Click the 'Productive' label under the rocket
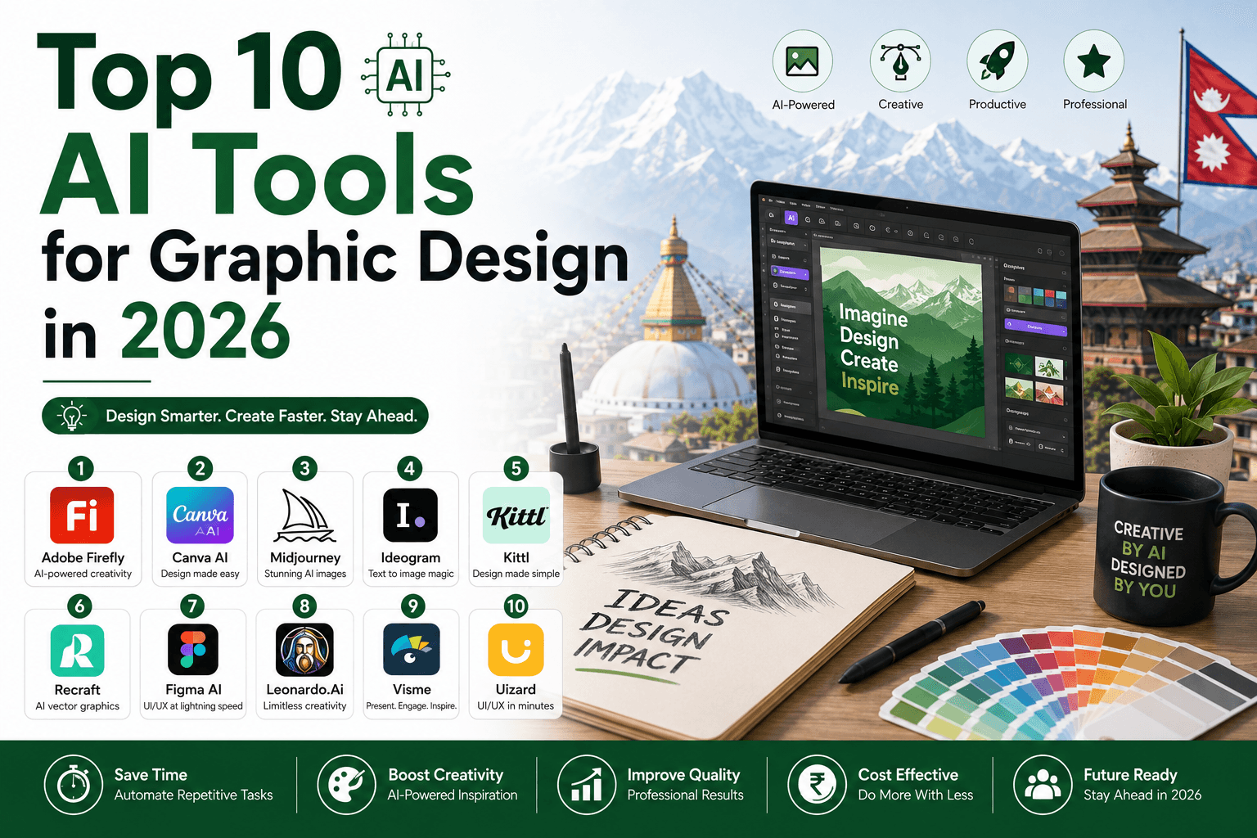1257x838 pixels. coord(997,105)
